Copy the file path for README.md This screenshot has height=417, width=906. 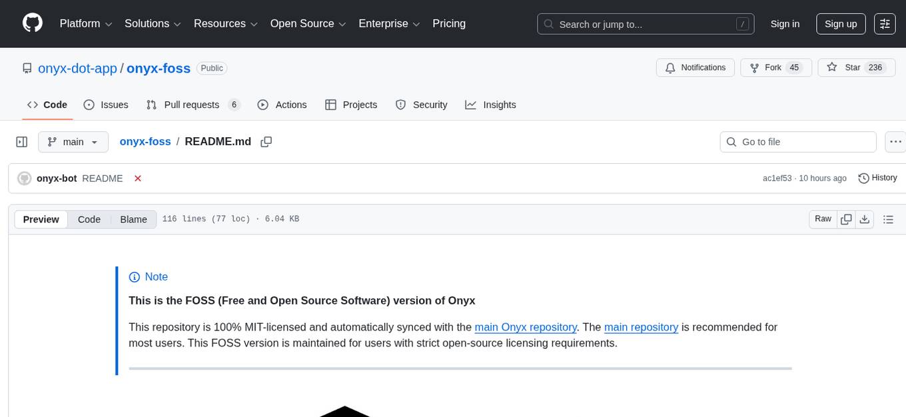pyautogui.click(x=266, y=141)
